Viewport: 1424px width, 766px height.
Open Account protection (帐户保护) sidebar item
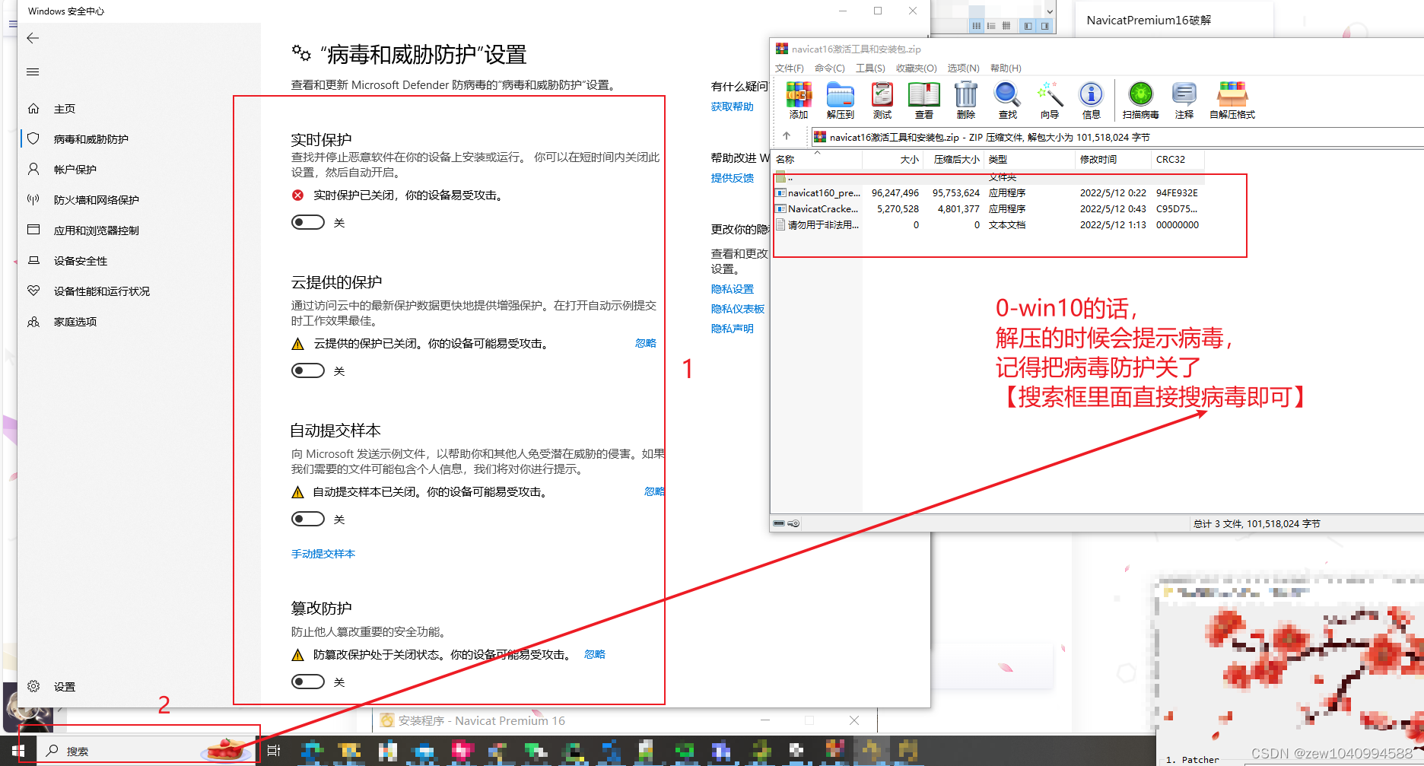(75, 170)
